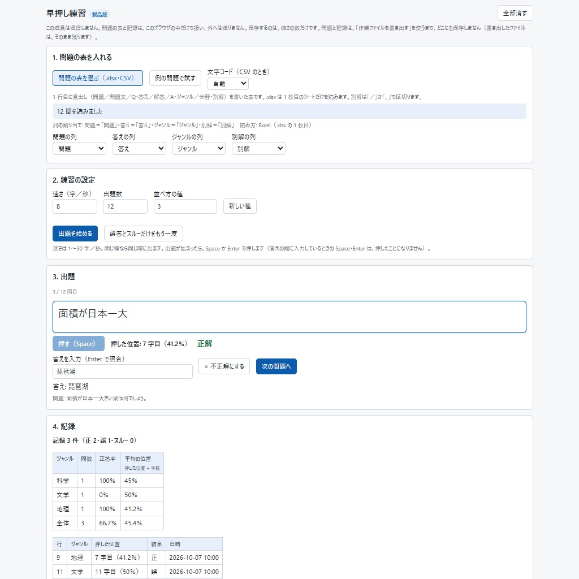This screenshot has height=579, width=579.
Task: Click the 66.7% overall accuracy cell
Action: pos(108,523)
